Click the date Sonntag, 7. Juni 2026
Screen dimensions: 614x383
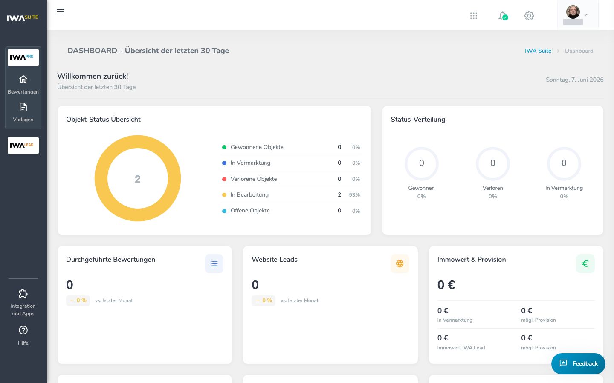575,80
